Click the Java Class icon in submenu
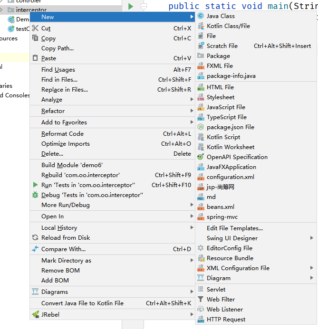 (201, 16)
